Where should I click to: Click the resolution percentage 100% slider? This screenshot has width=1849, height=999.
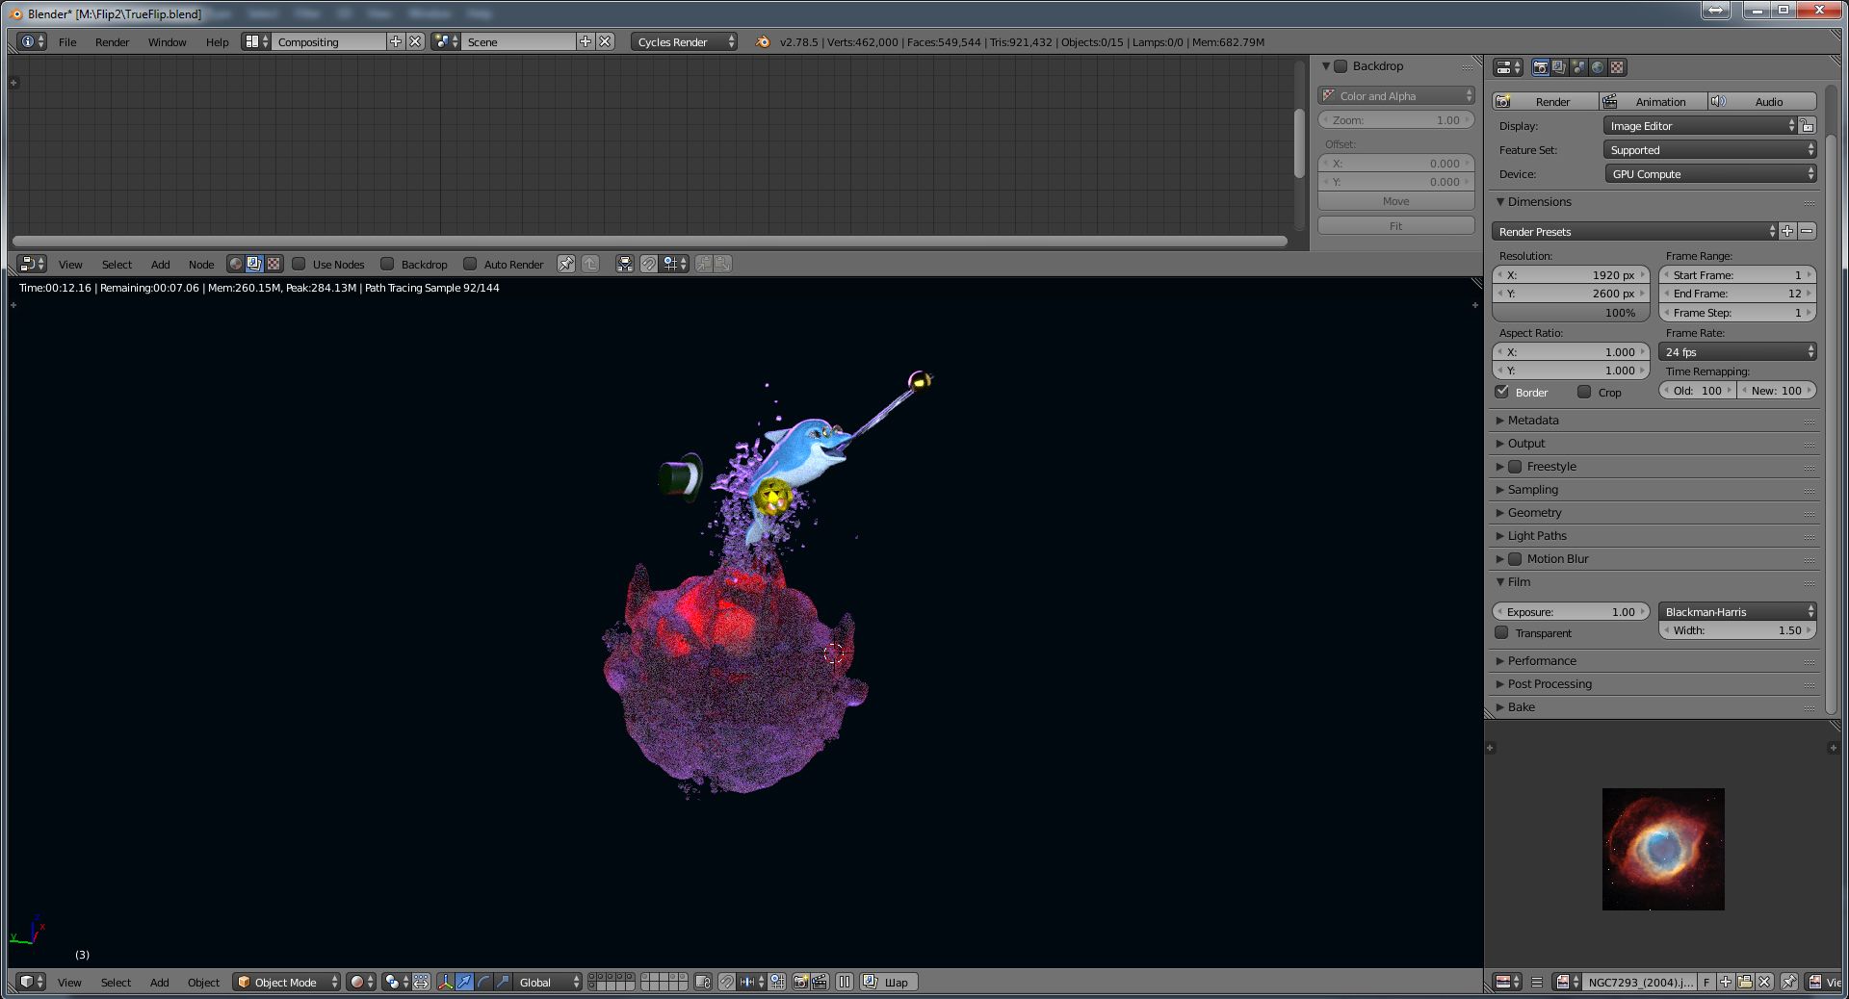(1571, 313)
